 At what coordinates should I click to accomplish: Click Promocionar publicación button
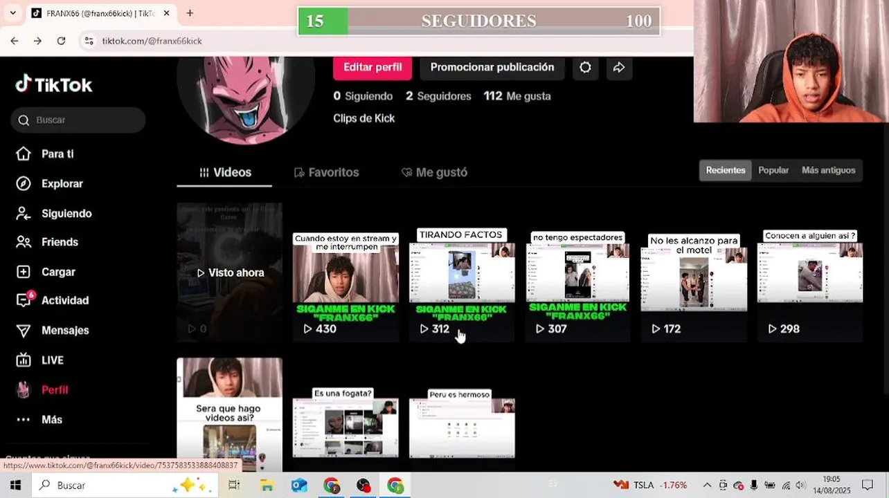pos(492,67)
